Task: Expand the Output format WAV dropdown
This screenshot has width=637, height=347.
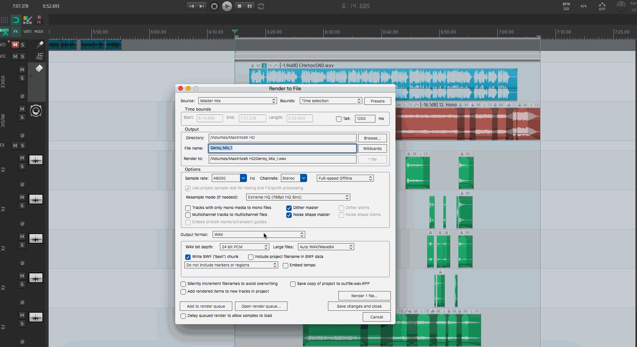Action: (259, 235)
